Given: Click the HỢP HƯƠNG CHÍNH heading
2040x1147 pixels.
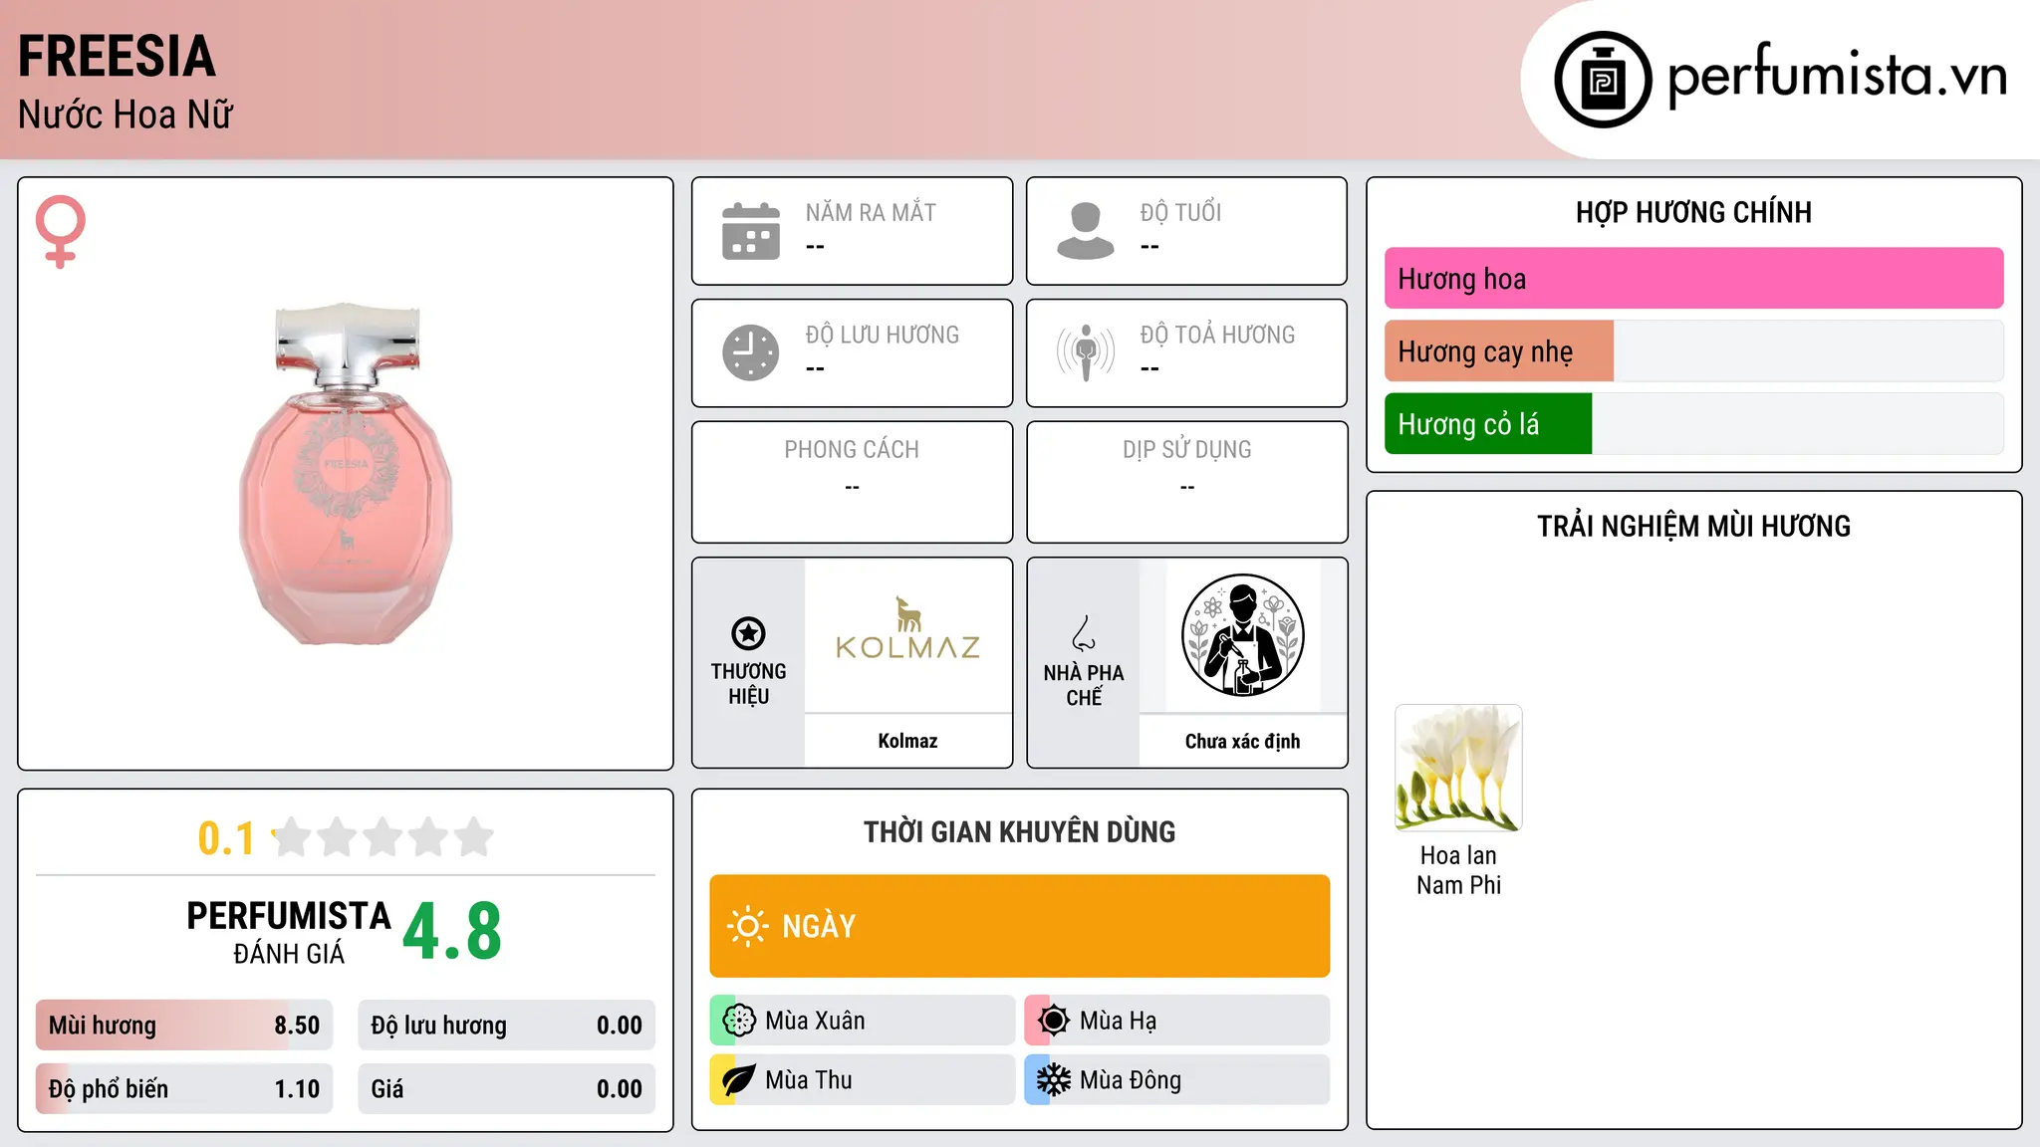Looking at the screenshot, I should (1693, 212).
